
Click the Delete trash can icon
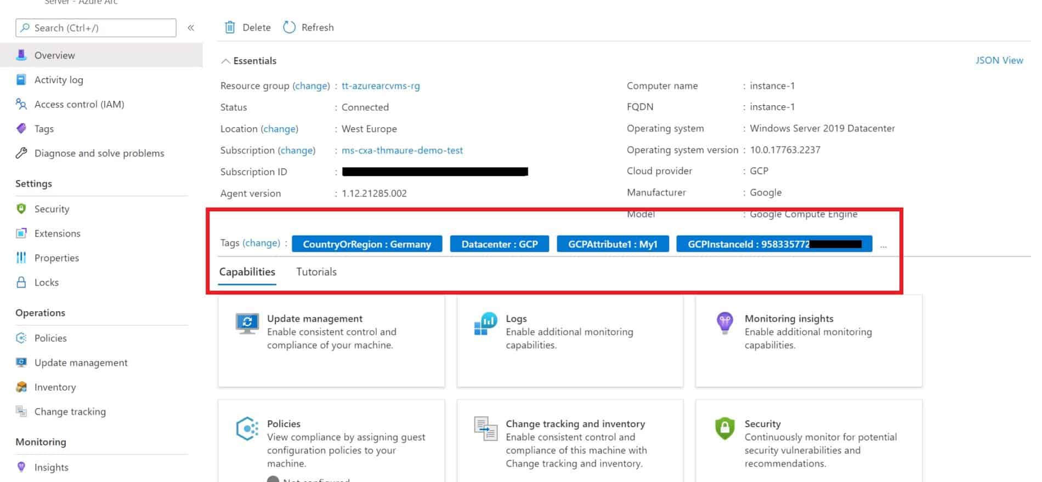coord(230,27)
